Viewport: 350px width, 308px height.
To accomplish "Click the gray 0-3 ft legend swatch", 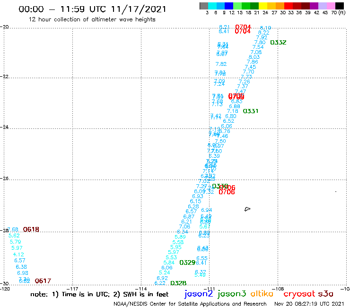I will [x=204, y=6].
